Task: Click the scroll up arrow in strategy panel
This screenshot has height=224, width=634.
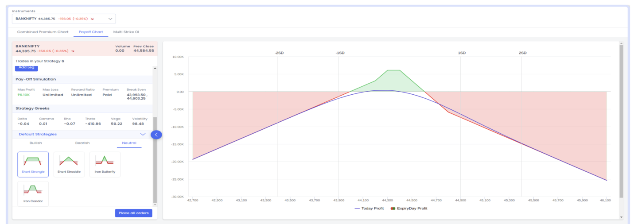Action: [155, 68]
